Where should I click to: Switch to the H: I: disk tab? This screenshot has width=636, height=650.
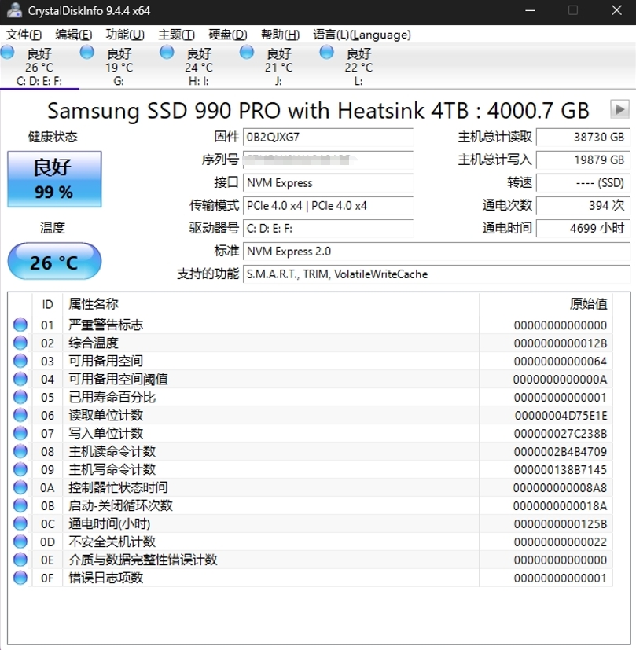click(199, 66)
